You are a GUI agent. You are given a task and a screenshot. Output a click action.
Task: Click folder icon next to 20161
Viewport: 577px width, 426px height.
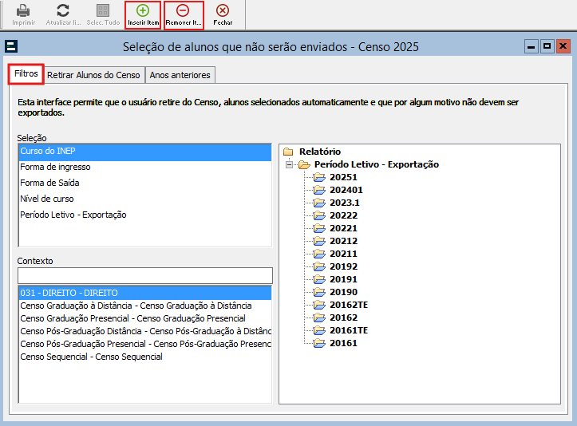(319, 343)
